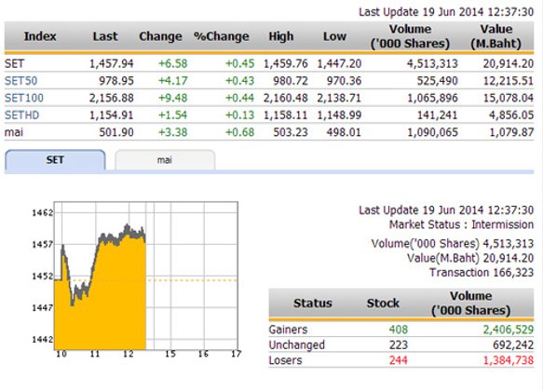543x391 pixels.
Task: Click the SET intraday chart area
Action: point(146,276)
